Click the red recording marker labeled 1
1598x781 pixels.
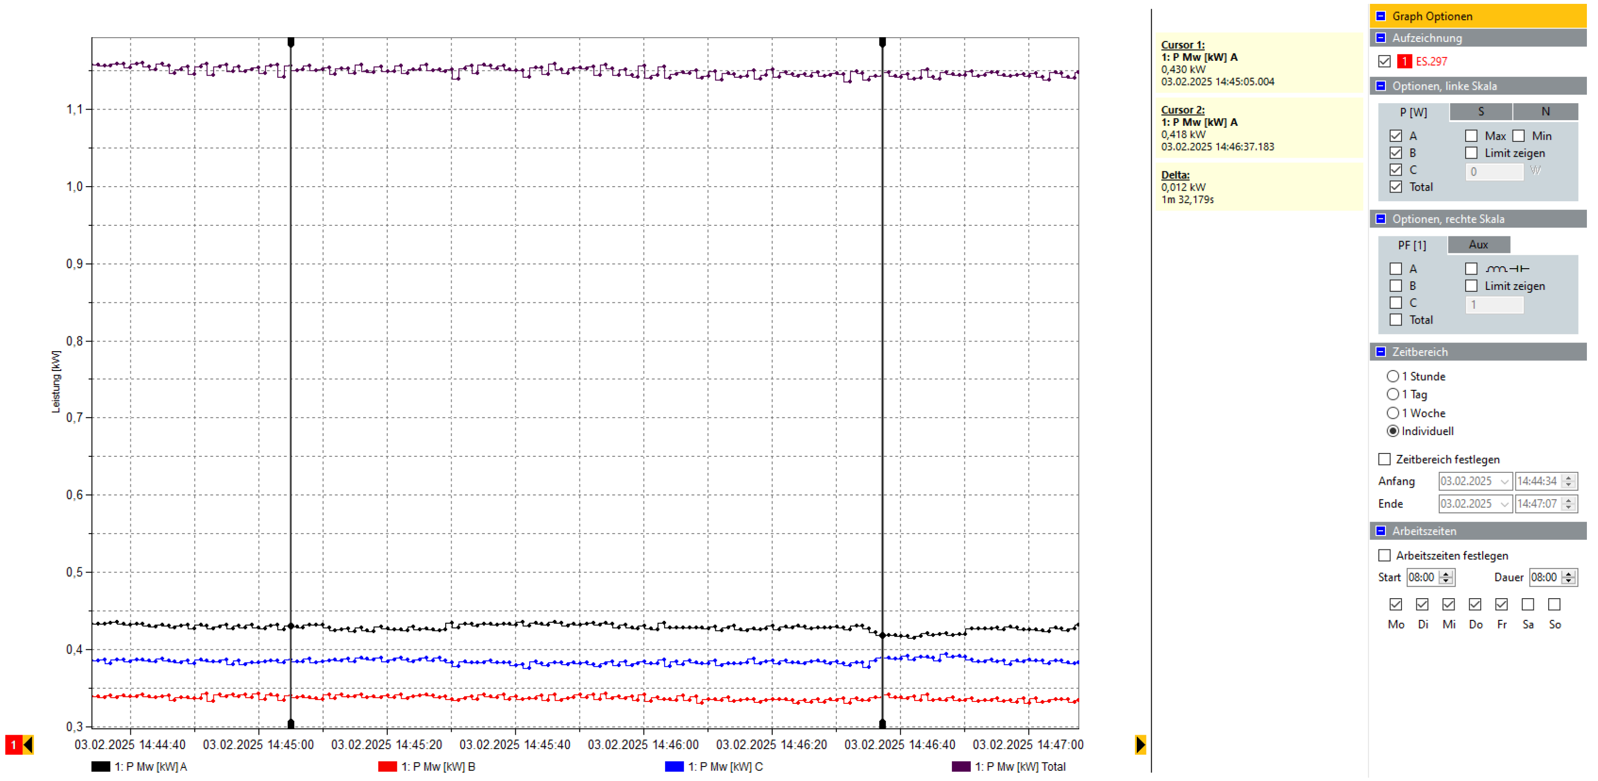[x=13, y=744]
